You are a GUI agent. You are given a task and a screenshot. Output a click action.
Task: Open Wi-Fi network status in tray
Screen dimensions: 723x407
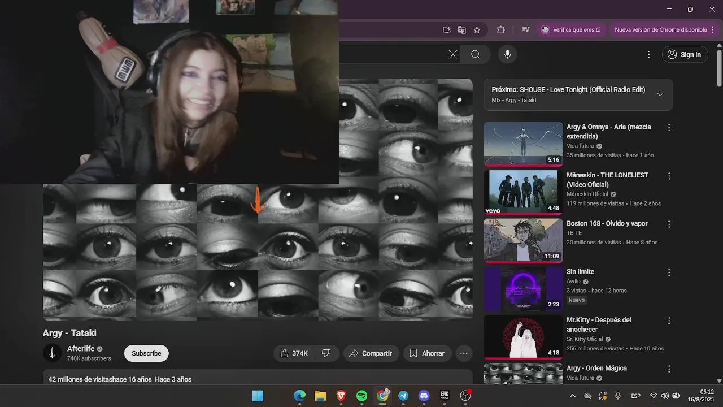coord(654,396)
